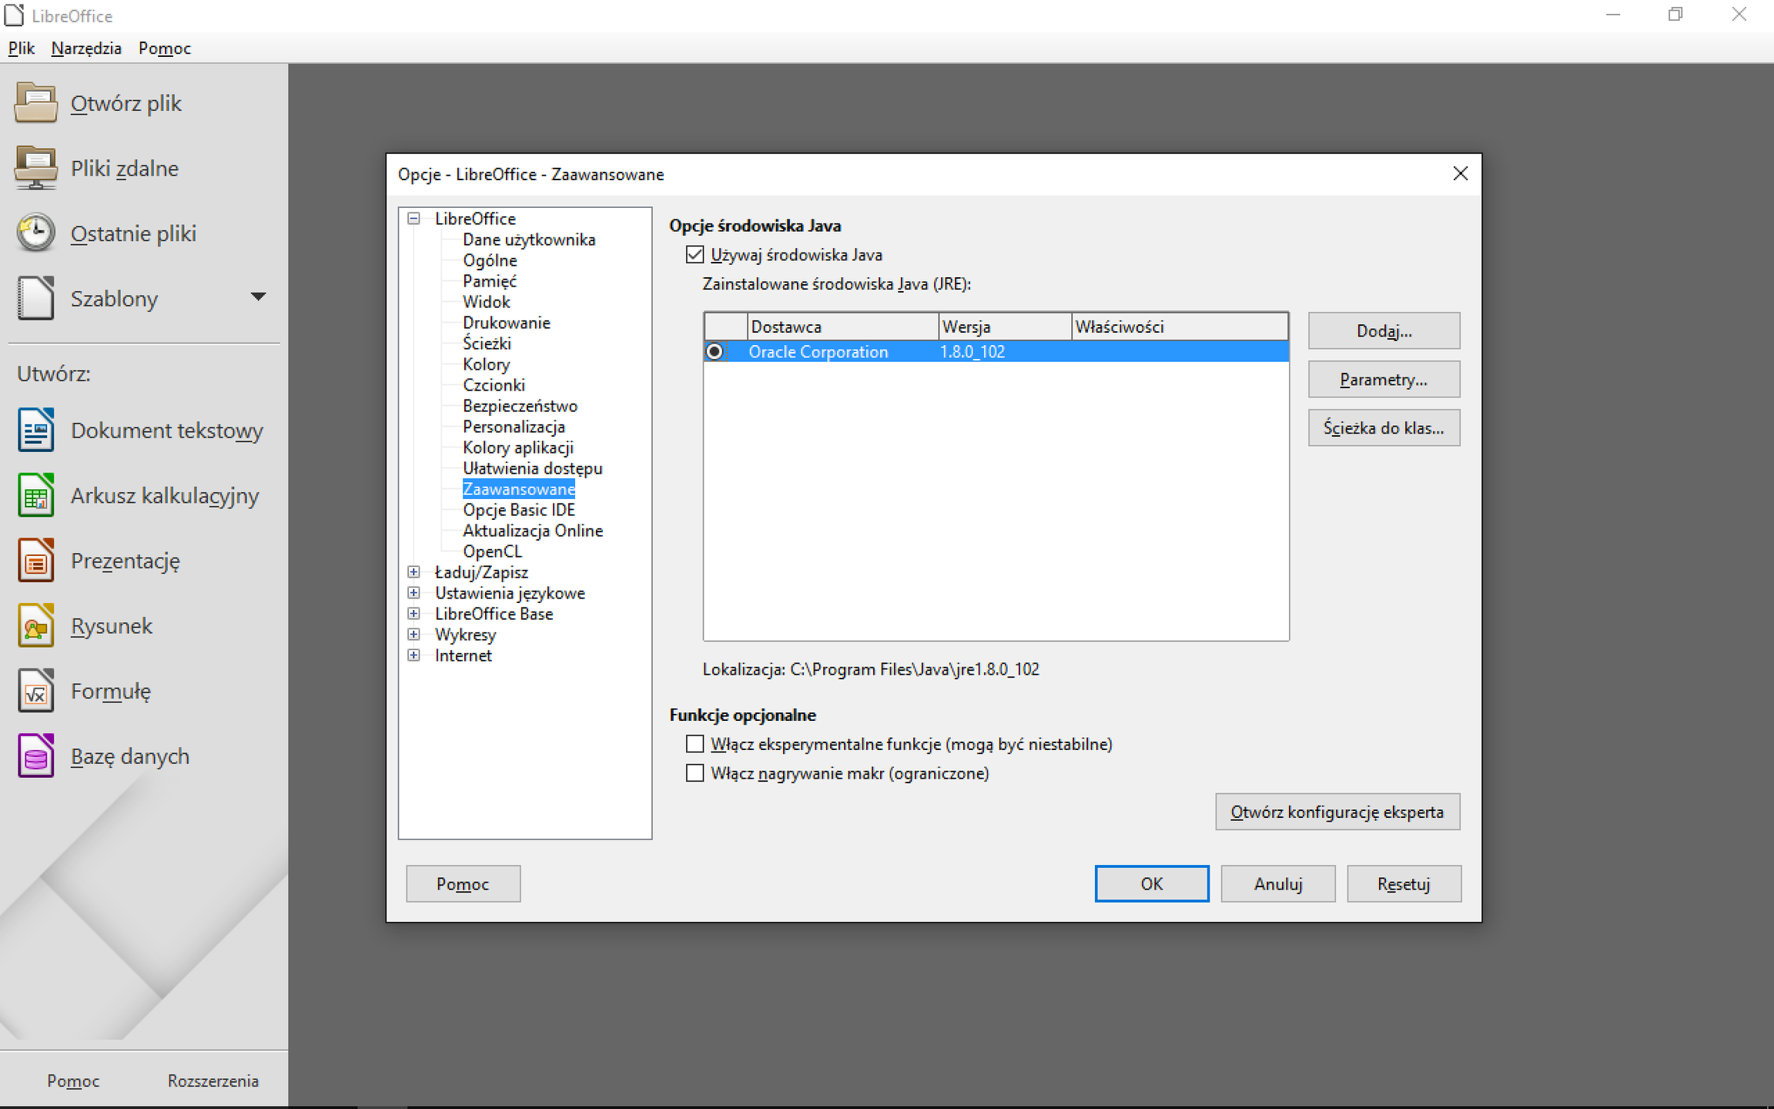Click the Calc spreadsheet icon
The width and height of the screenshot is (1774, 1109).
[x=35, y=495]
